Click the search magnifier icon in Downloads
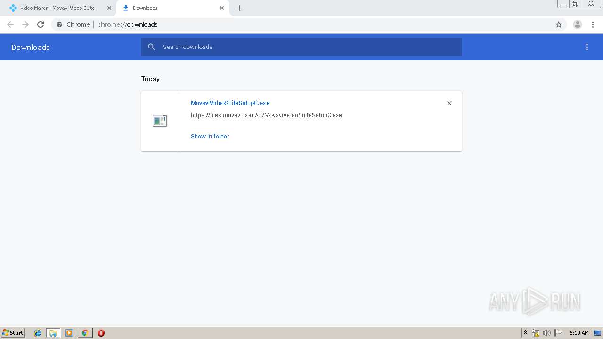This screenshot has width=603, height=339. (x=151, y=47)
